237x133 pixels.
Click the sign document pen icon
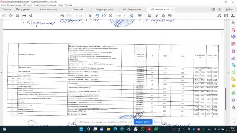[163, 16]
